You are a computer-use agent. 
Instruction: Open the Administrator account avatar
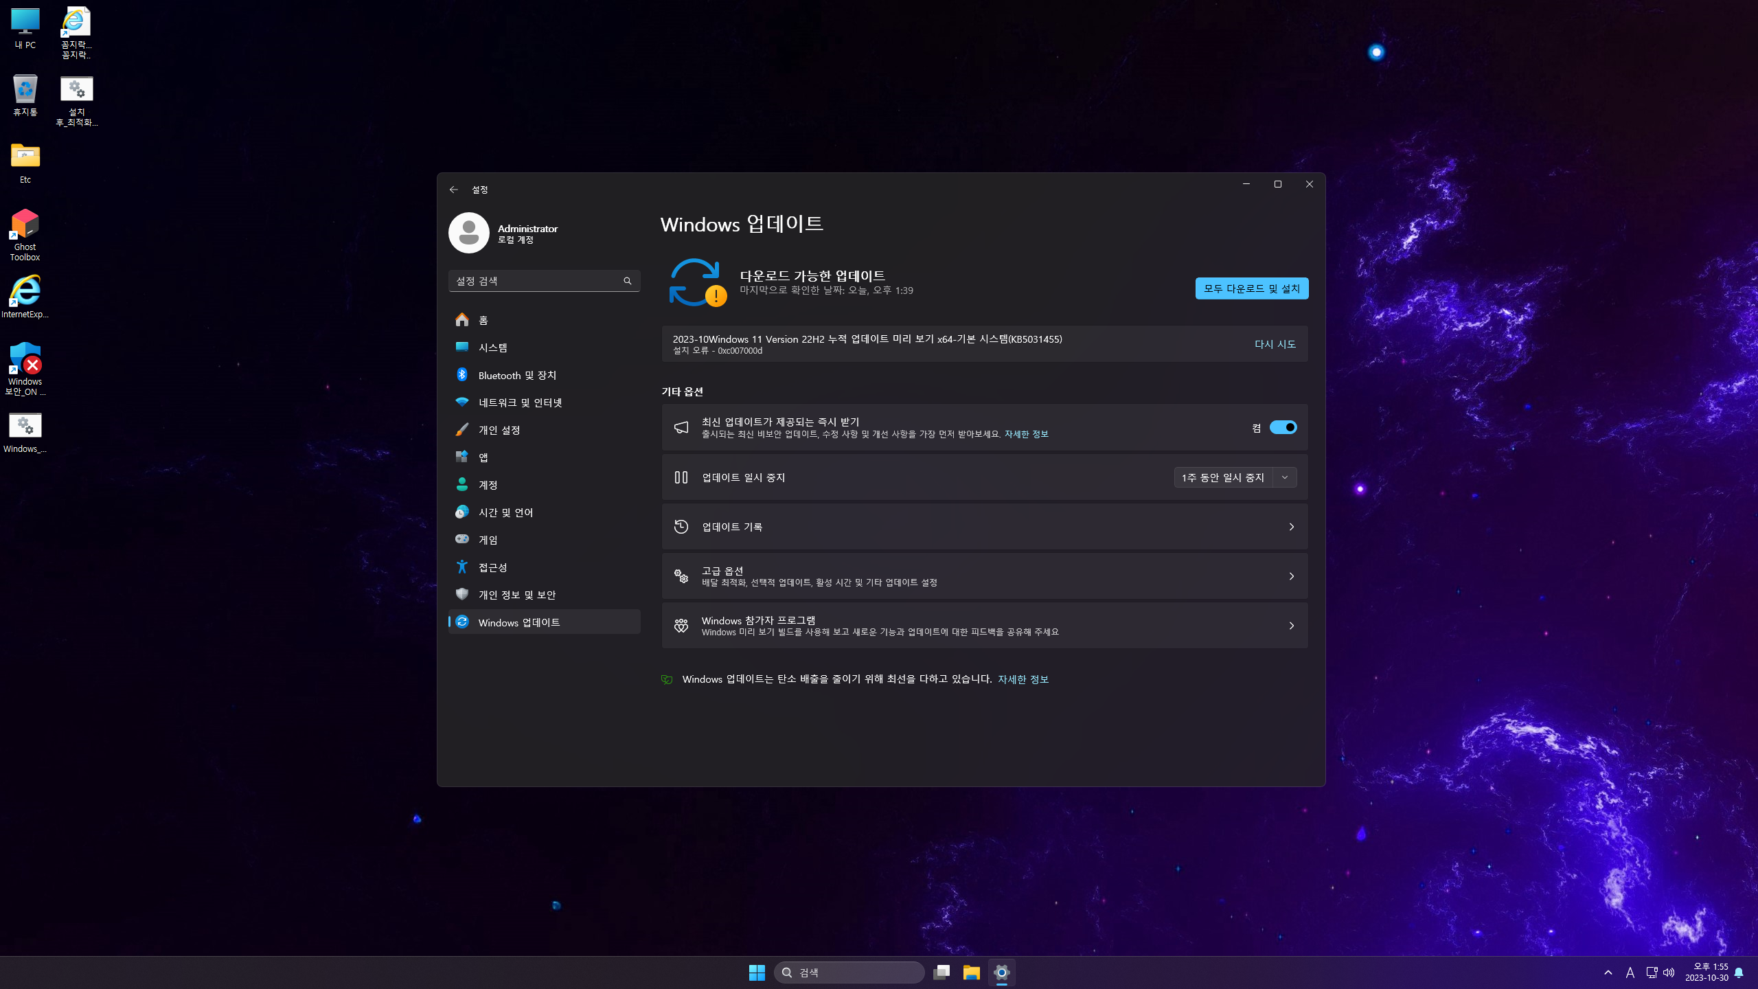click(x=469, y=233)
